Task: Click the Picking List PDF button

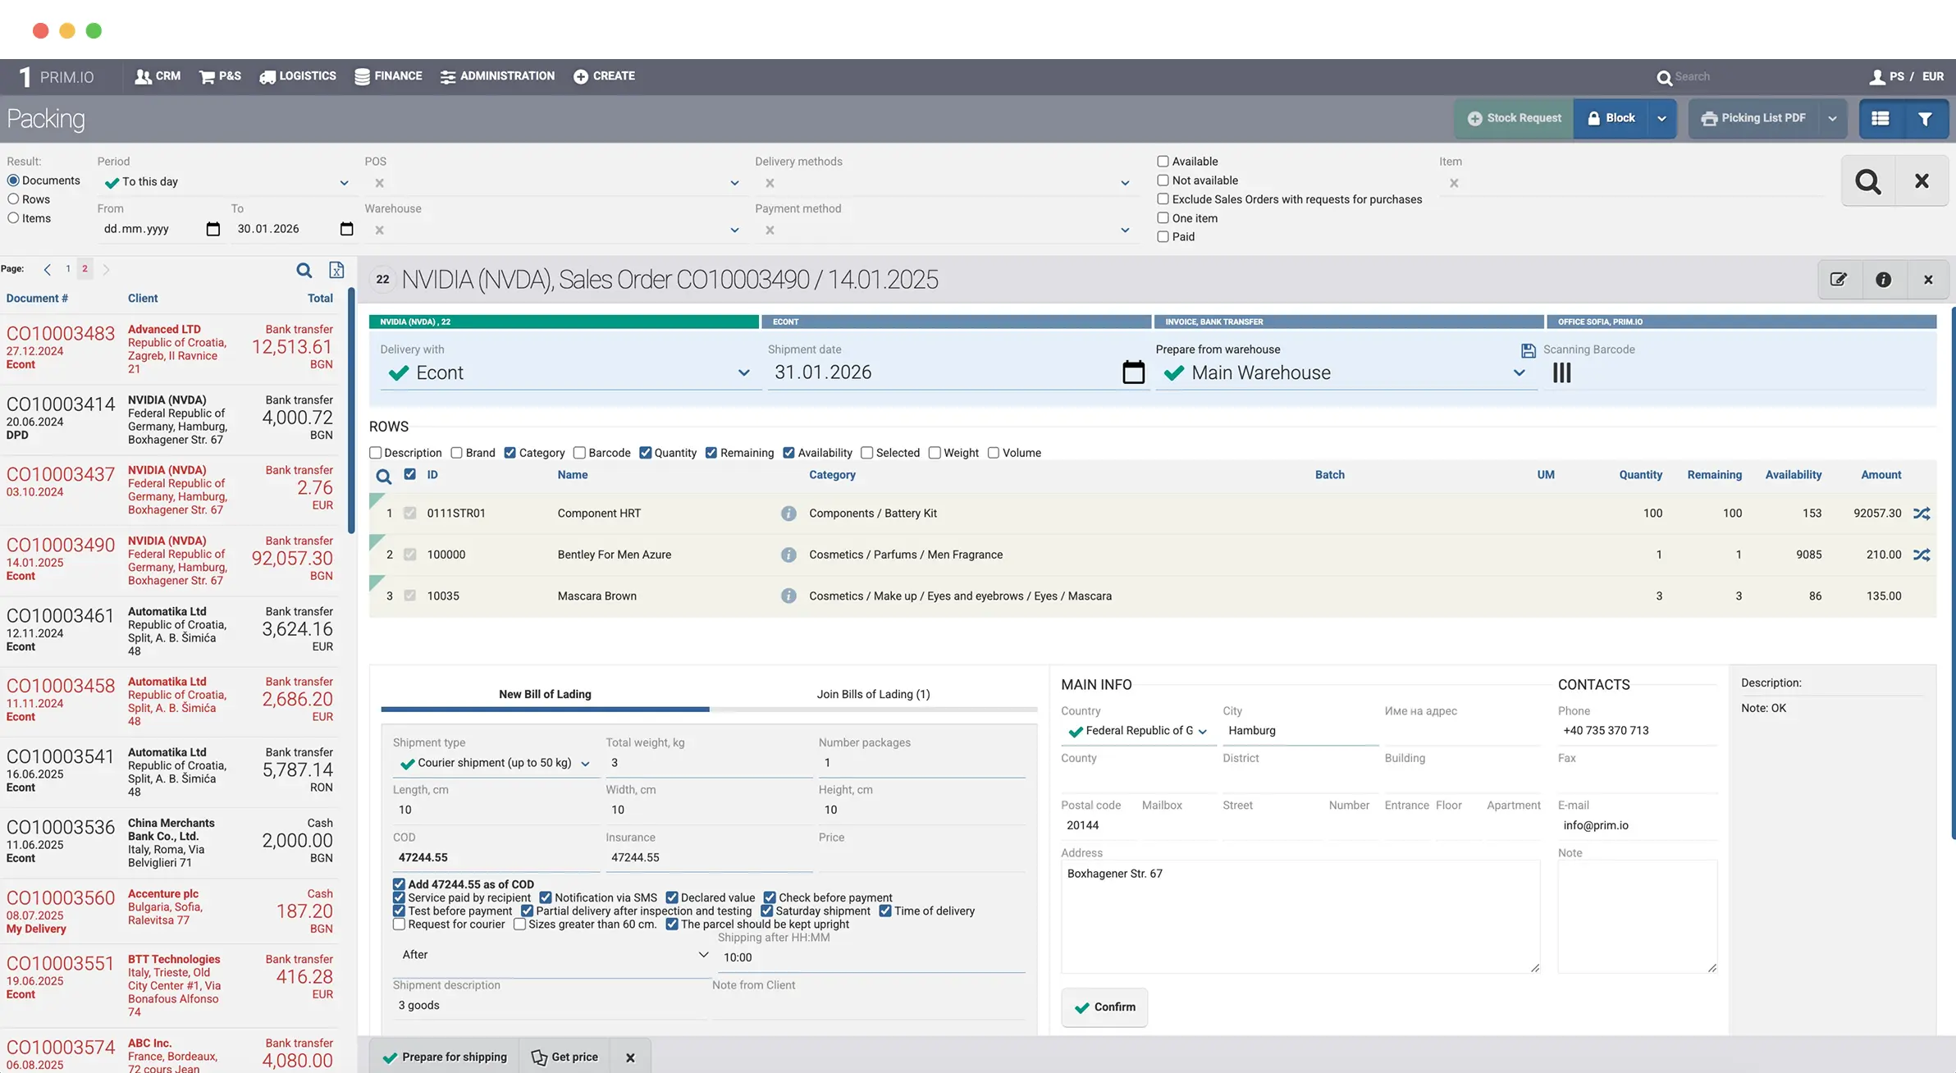Action: [x=1753, y=119]
